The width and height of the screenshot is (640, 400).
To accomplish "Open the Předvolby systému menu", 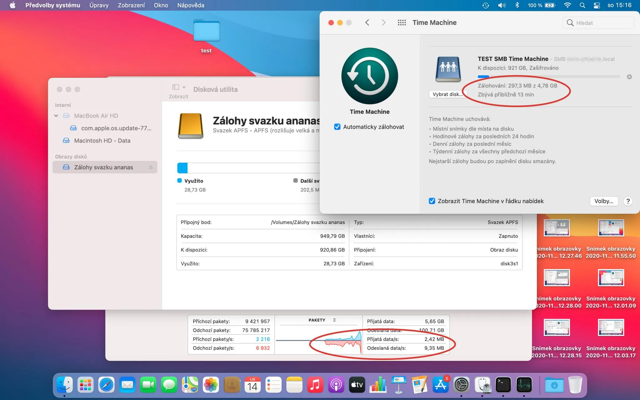I will [x=53, y=5].
